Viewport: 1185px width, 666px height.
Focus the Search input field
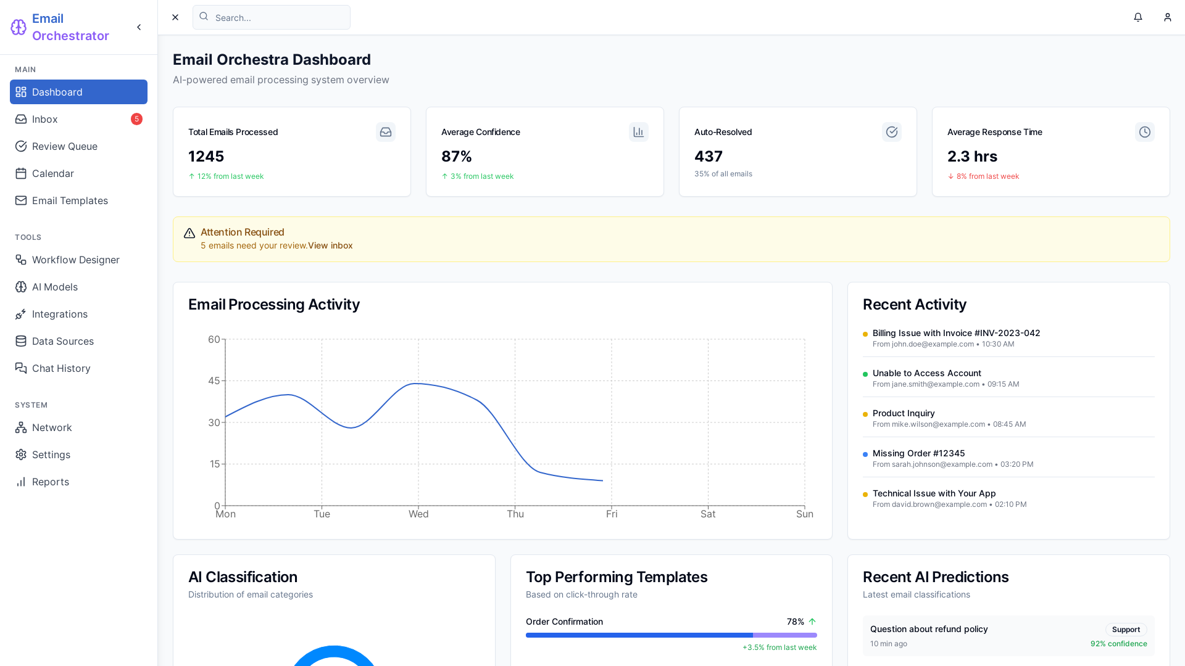pos(272,17)
